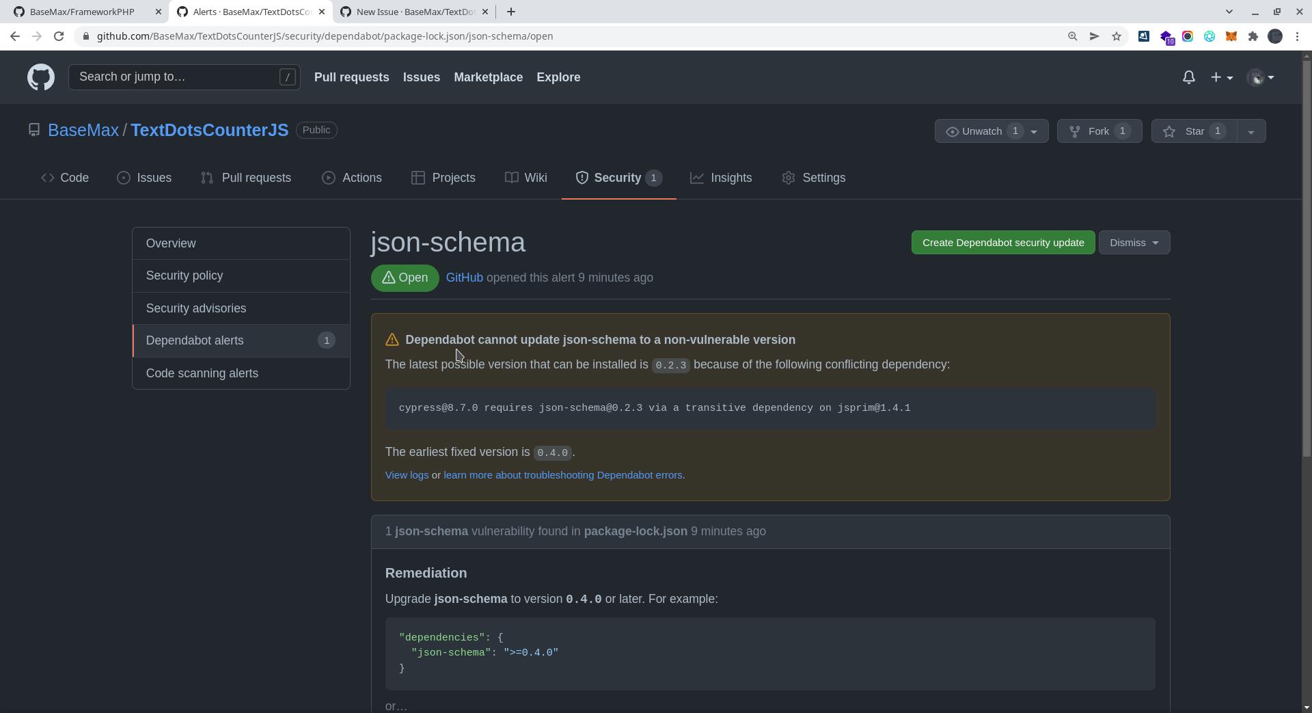Go to GitHub home via Octocat logo
The image size is (1312, 713).
[41, 77]
